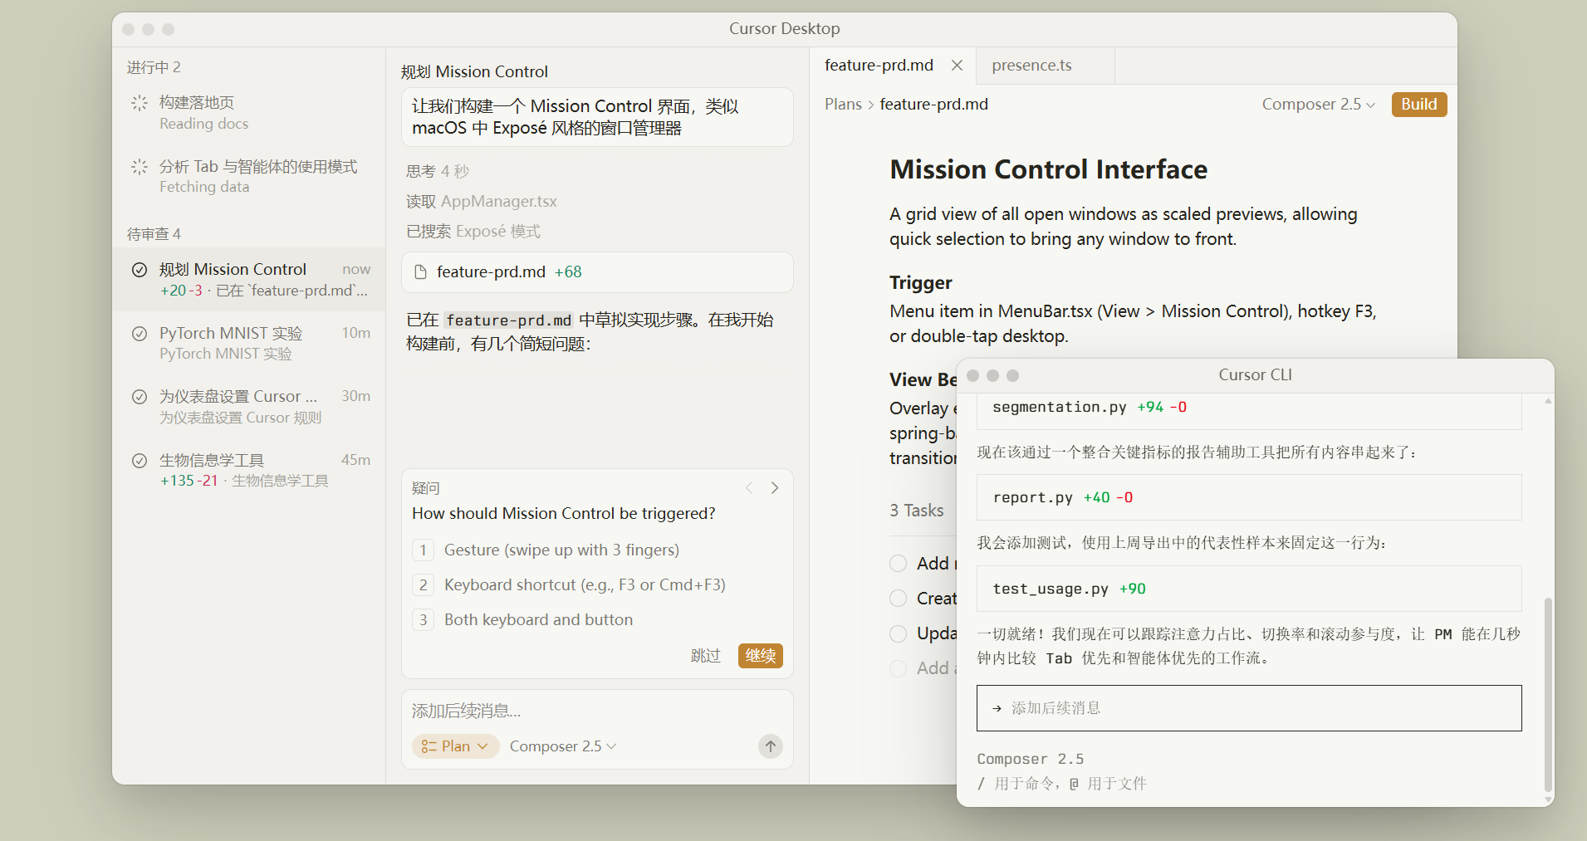Click 读取 AppManager.tsx step
The image size is (1587, 841).
coord(482,202)
